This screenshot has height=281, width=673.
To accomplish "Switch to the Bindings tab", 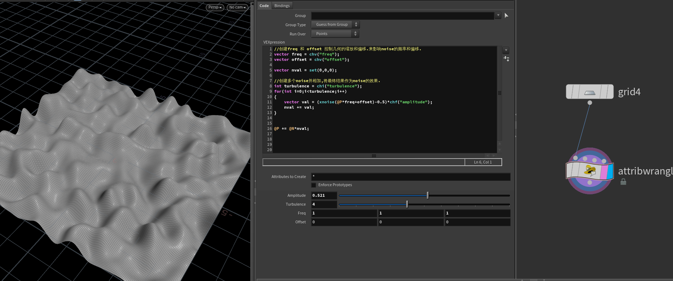I will click(282, 6).
